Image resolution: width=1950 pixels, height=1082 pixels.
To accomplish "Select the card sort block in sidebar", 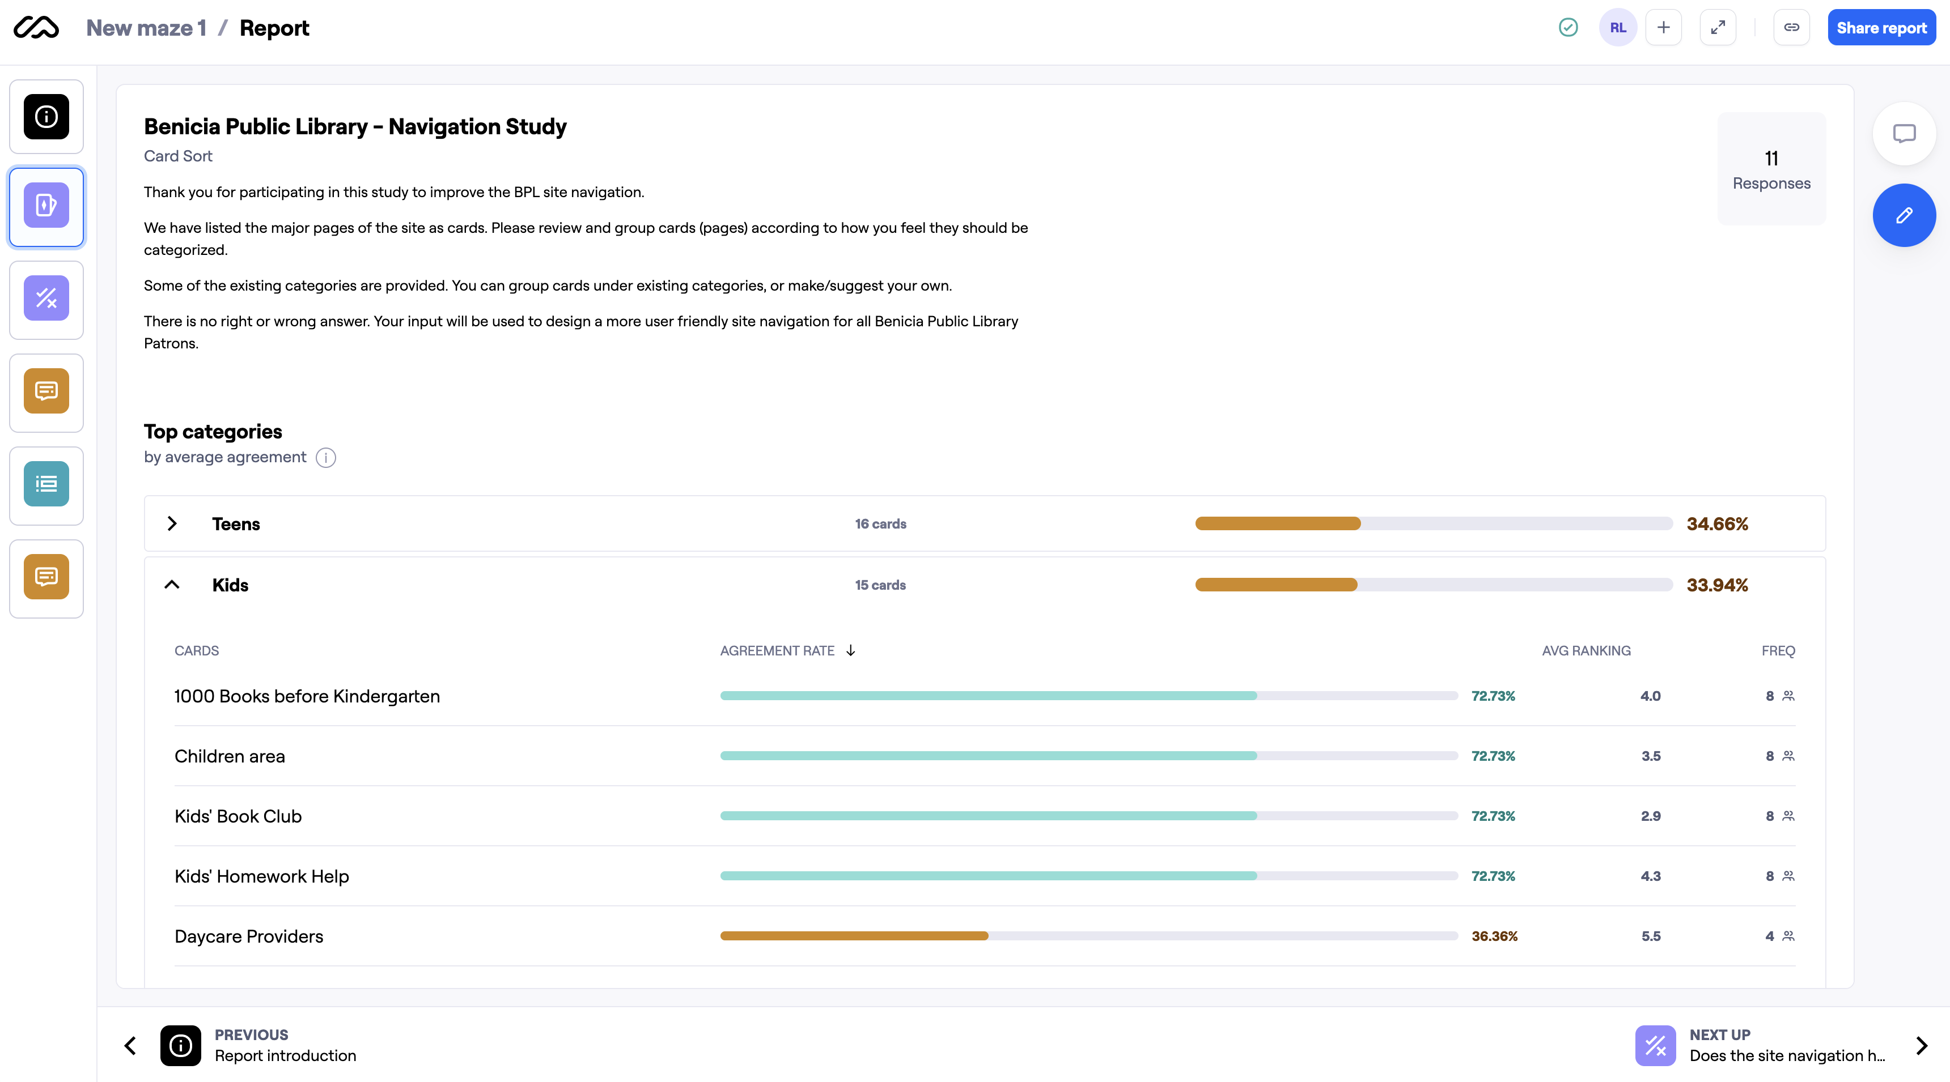I will 46,206.
